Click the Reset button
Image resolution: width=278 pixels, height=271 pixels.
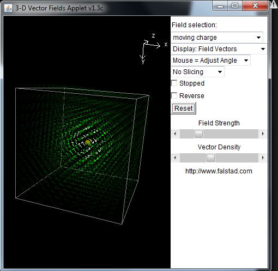point(184,109)
